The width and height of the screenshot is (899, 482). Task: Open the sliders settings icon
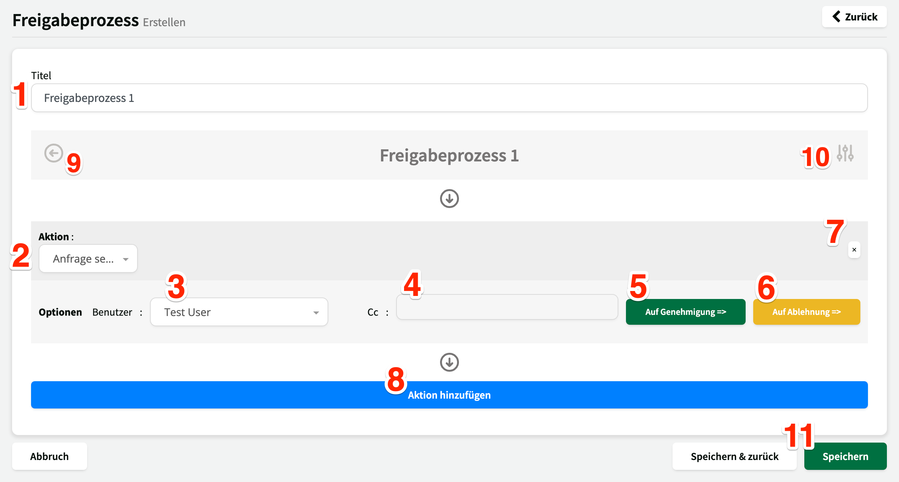845,153
